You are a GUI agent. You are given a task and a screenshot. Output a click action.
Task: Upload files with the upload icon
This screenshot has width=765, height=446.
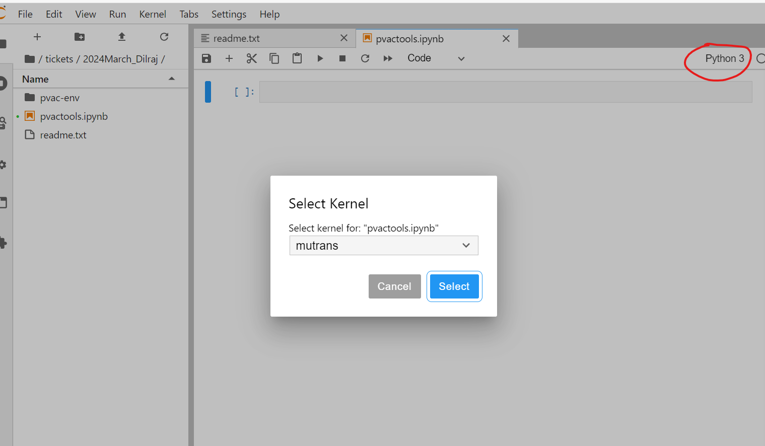tap(122, 37)
